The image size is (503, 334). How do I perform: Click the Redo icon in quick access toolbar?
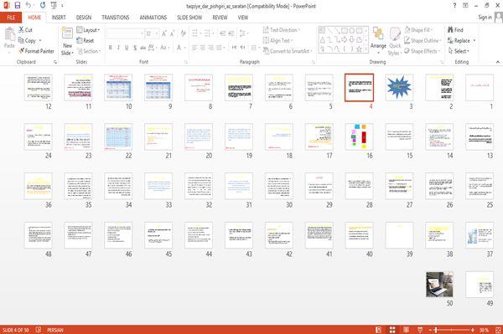click(43, 6)
